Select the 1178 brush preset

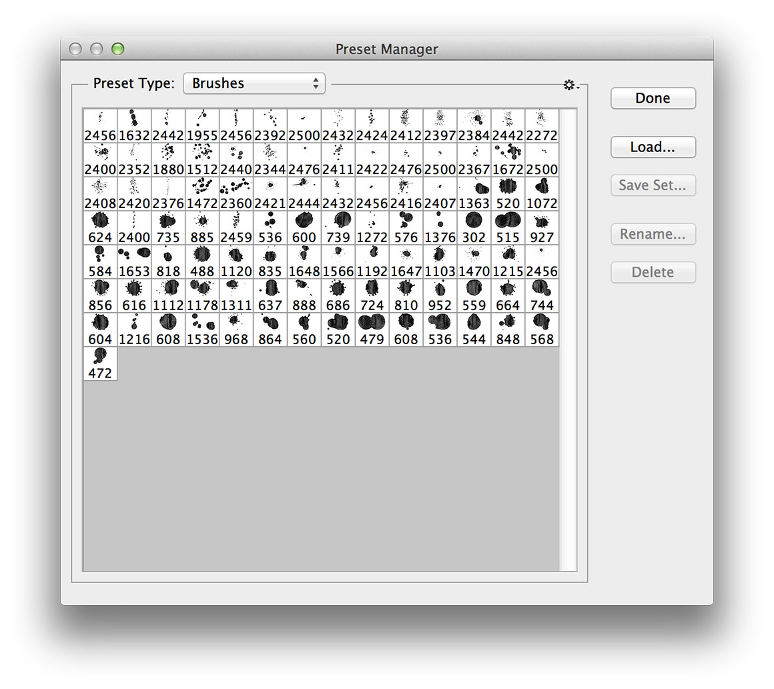pyautogui.click(x=202, y=295)
